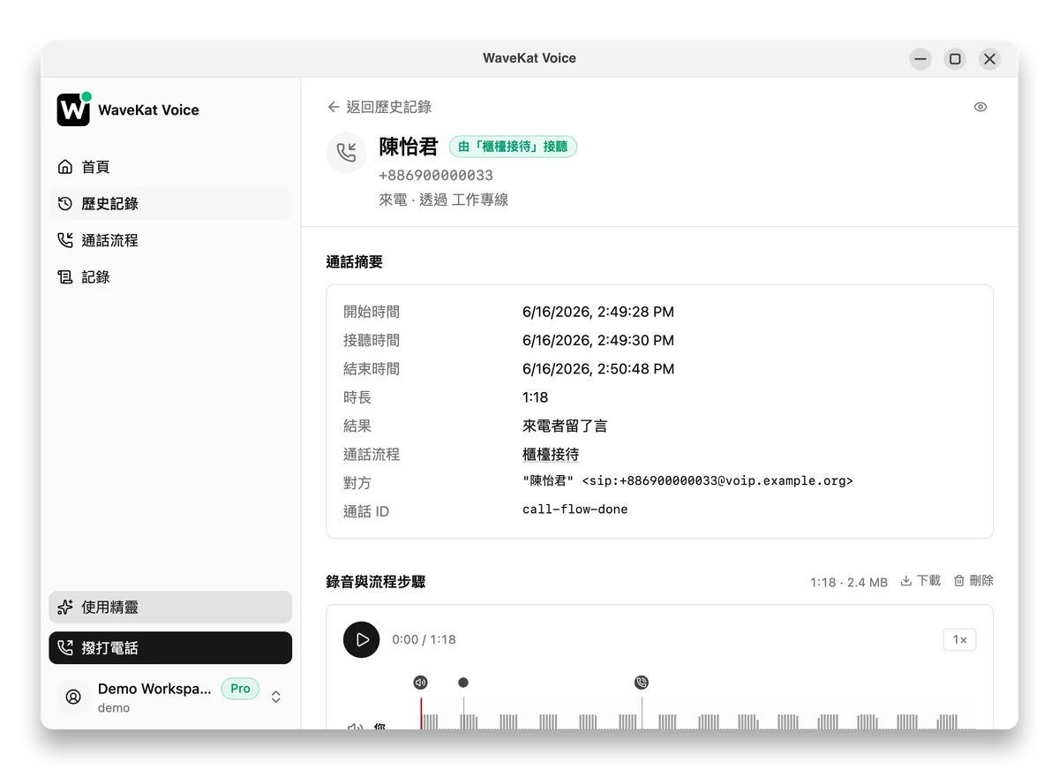This screenshot has width=1059, height=770.
Task: Click the outgoing phone icon in 撥打電話
Action: (65, 647)
